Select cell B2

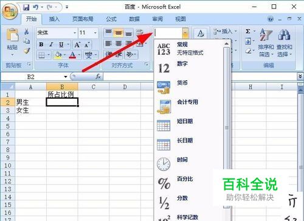point(62,102)
